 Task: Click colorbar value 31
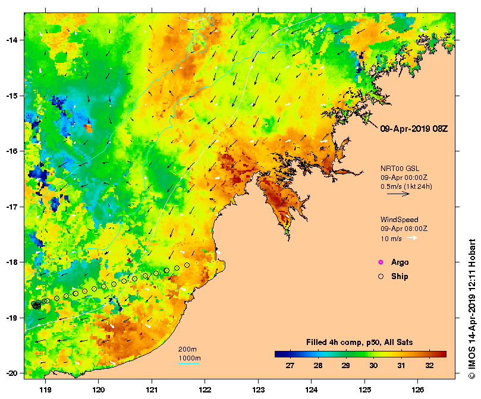(x=401, y=366)
